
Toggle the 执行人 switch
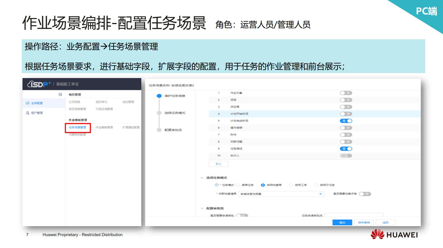[x=346, y=156]
